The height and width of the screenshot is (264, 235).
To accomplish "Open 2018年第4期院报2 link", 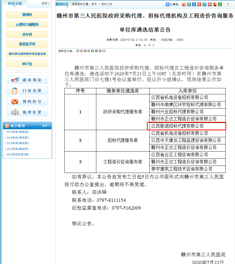I will tap(18, 143).
